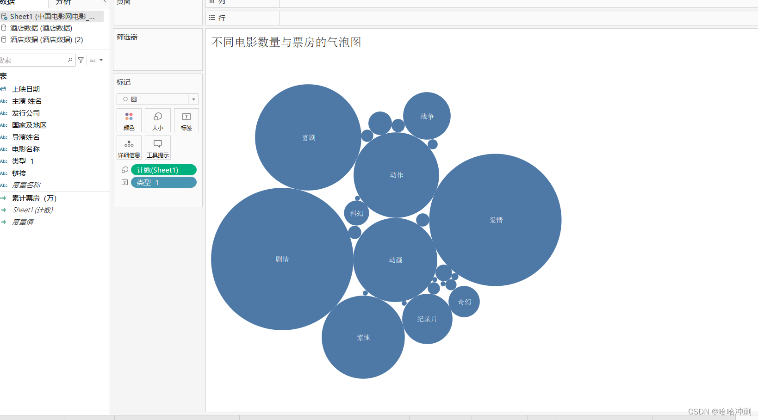
Task: Open the 大小 (Size) marks card
Action: click(x=158, y=120)
